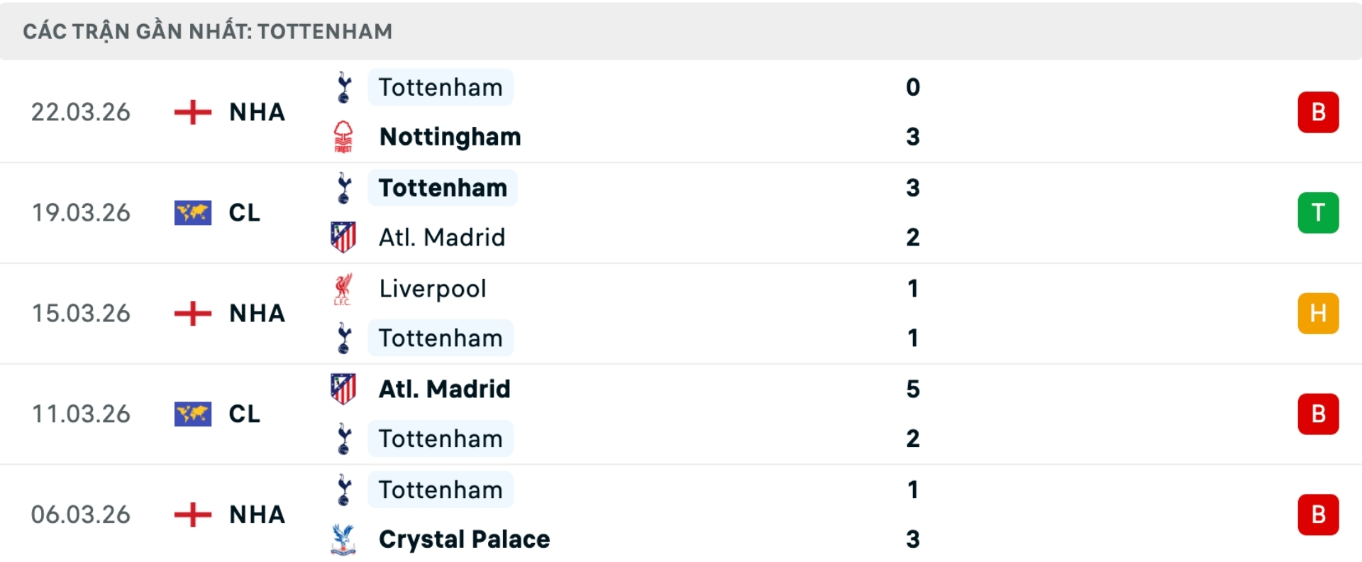
Task: Click red B badge for Nottingham match
Action: tap(1318, 112)
